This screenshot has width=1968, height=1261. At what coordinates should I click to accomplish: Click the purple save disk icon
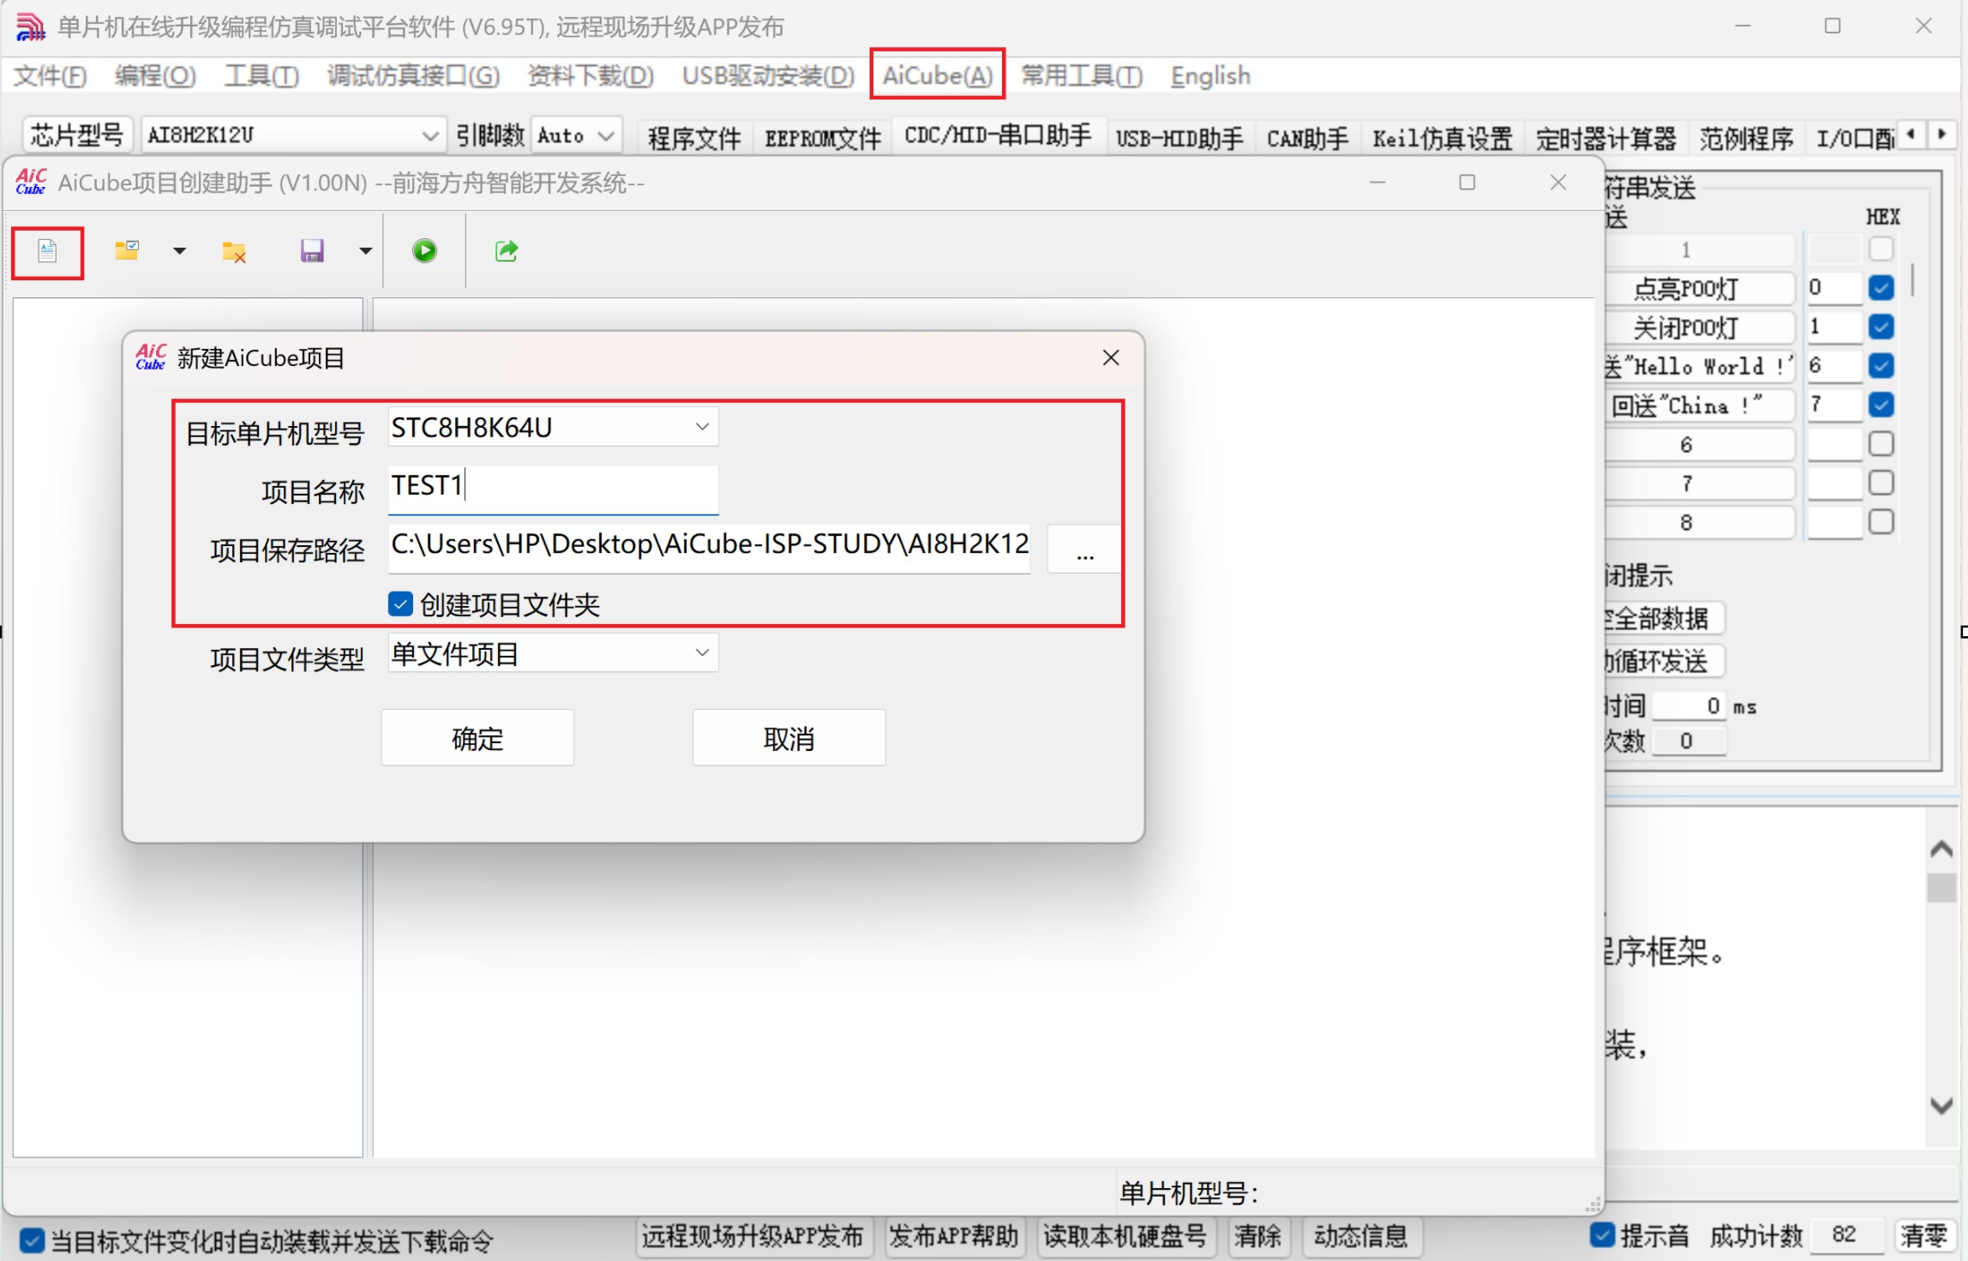coord(312,251)
